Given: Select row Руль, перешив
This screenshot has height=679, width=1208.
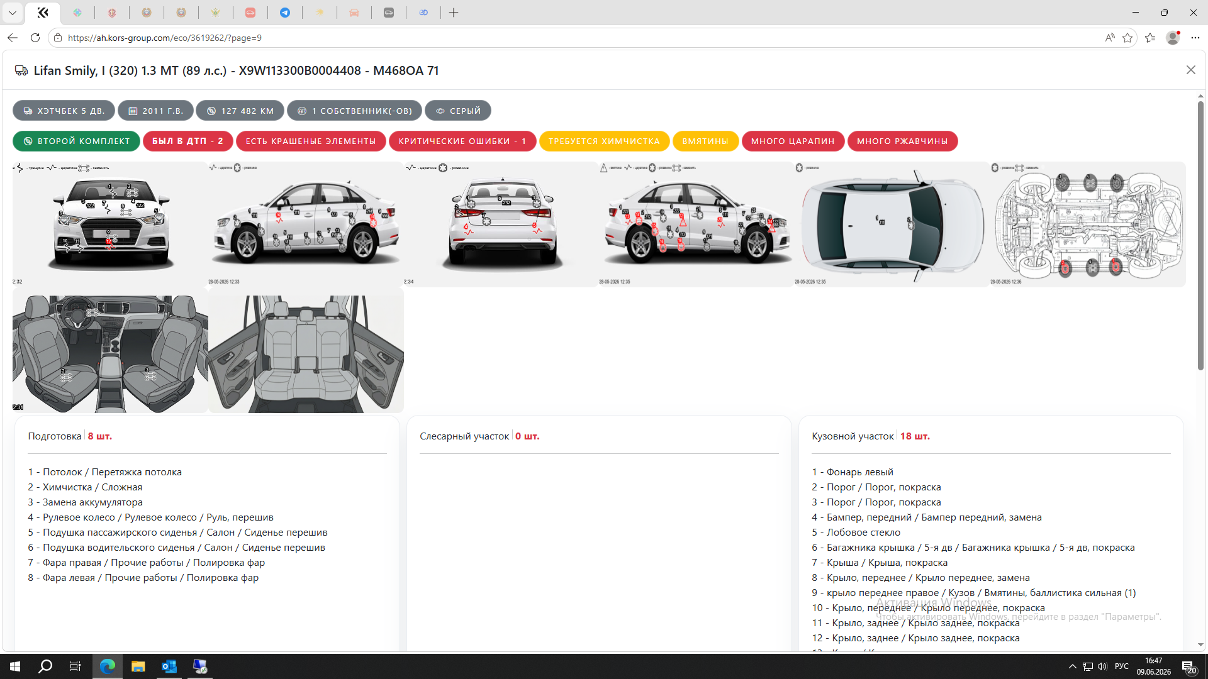Looking at the screenshot, I should tap(150, 517).
